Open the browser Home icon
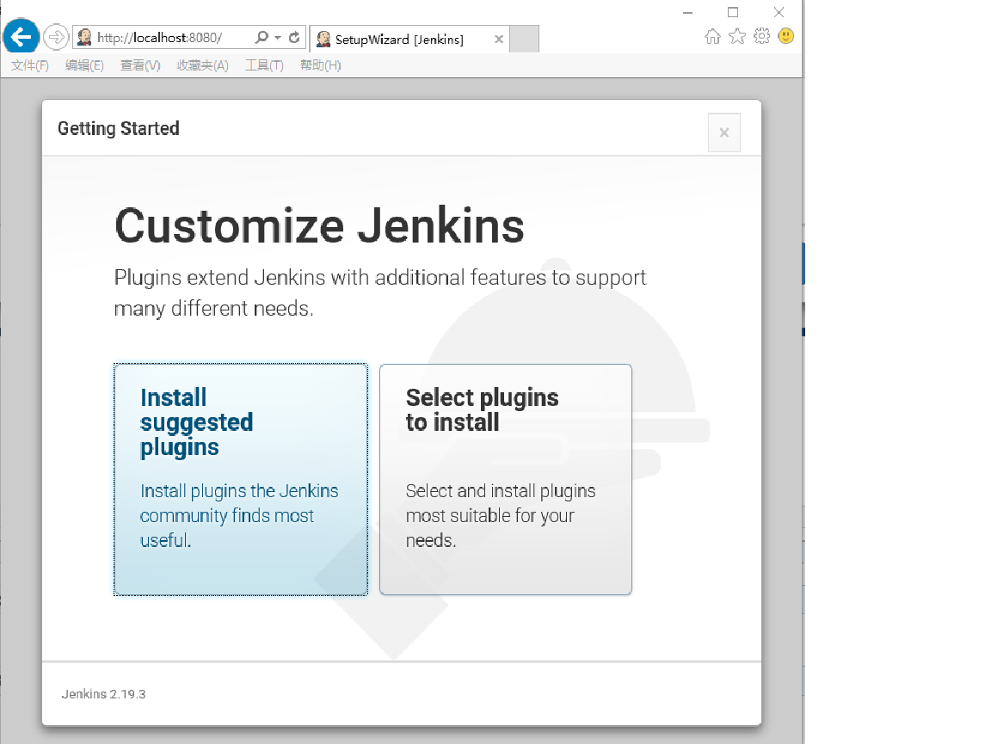This screenshot has width=991, height=744. [712, 37]
